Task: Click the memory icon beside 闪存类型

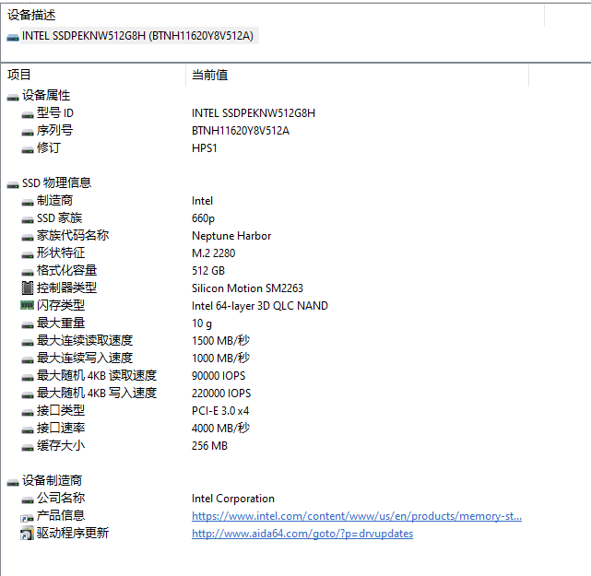Action: pos(27,305)
